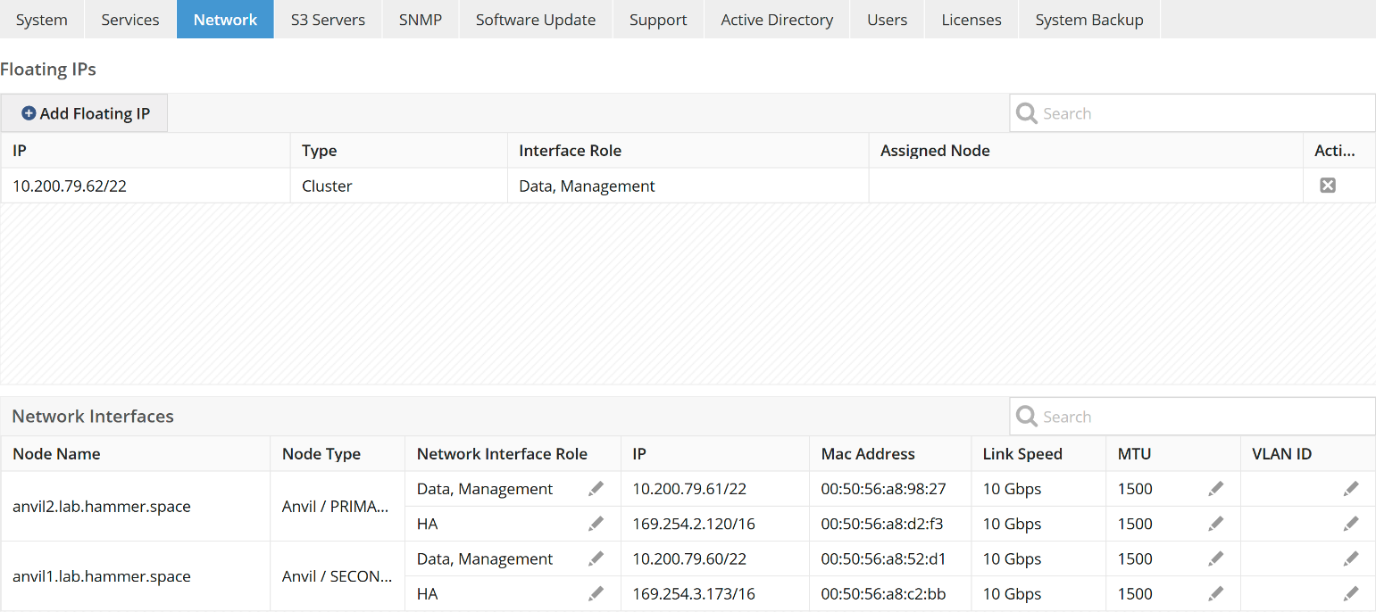1376x612 pixels.
Task: Sort interfaces by Link Speed column
Action: (1038, 454)
